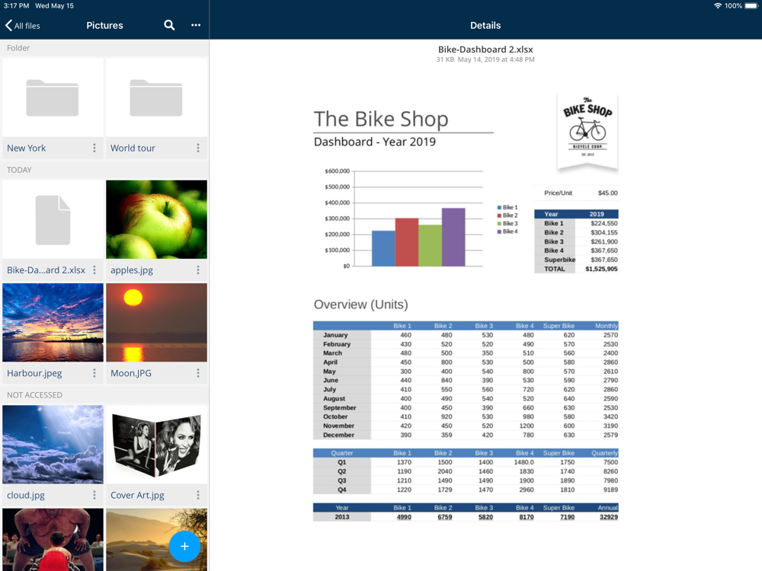Open the apples.jpg thumbnail
762x571 pixels.
point(156,219)
